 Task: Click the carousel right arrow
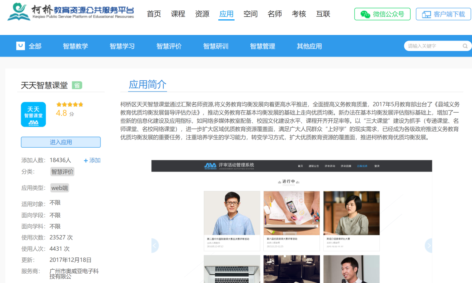coord(429,245)
